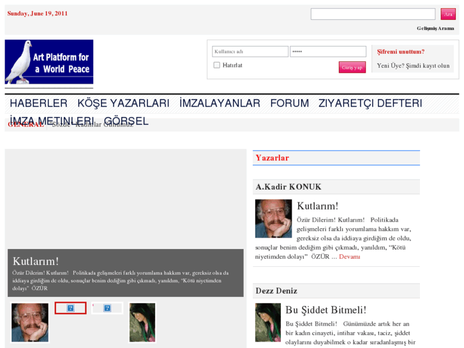Viewport: 464px width, 348px height.
Task: Focus the password input field
Action: [328, 52]
